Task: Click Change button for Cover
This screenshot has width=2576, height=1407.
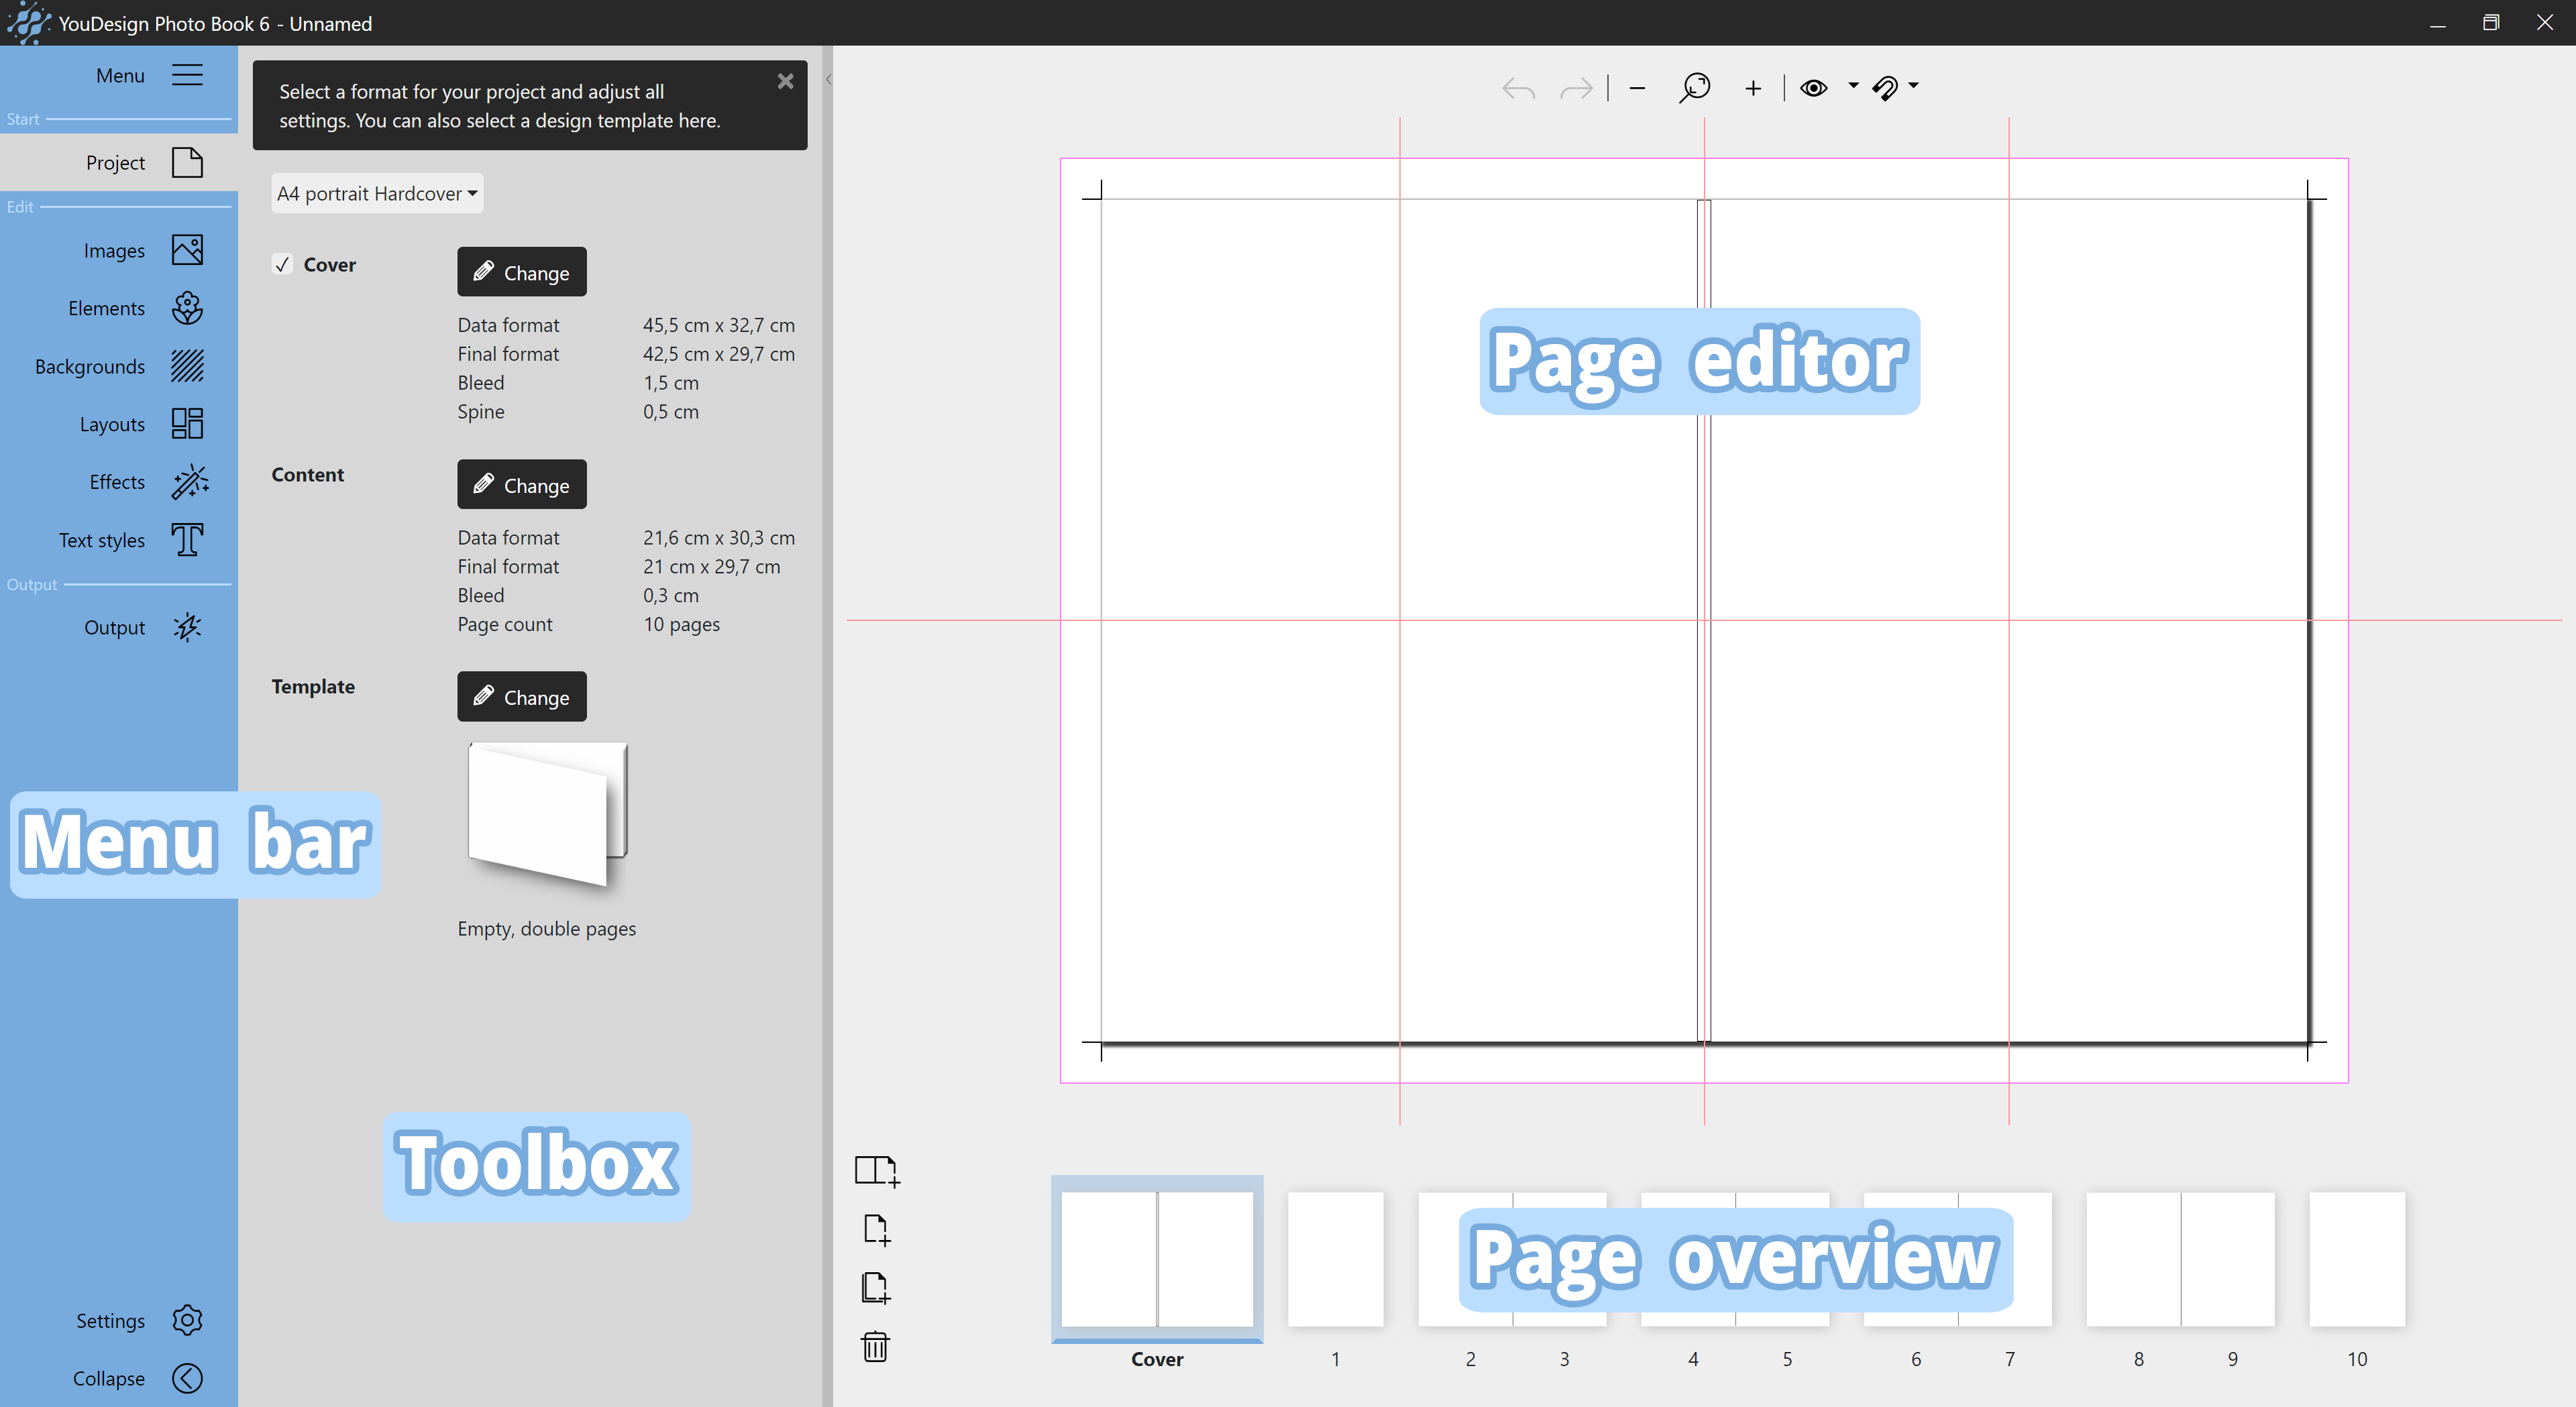Action: (521, 272)
